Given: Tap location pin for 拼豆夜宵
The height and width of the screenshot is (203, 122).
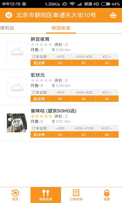Looking at the screenshot, I should 53,50.
